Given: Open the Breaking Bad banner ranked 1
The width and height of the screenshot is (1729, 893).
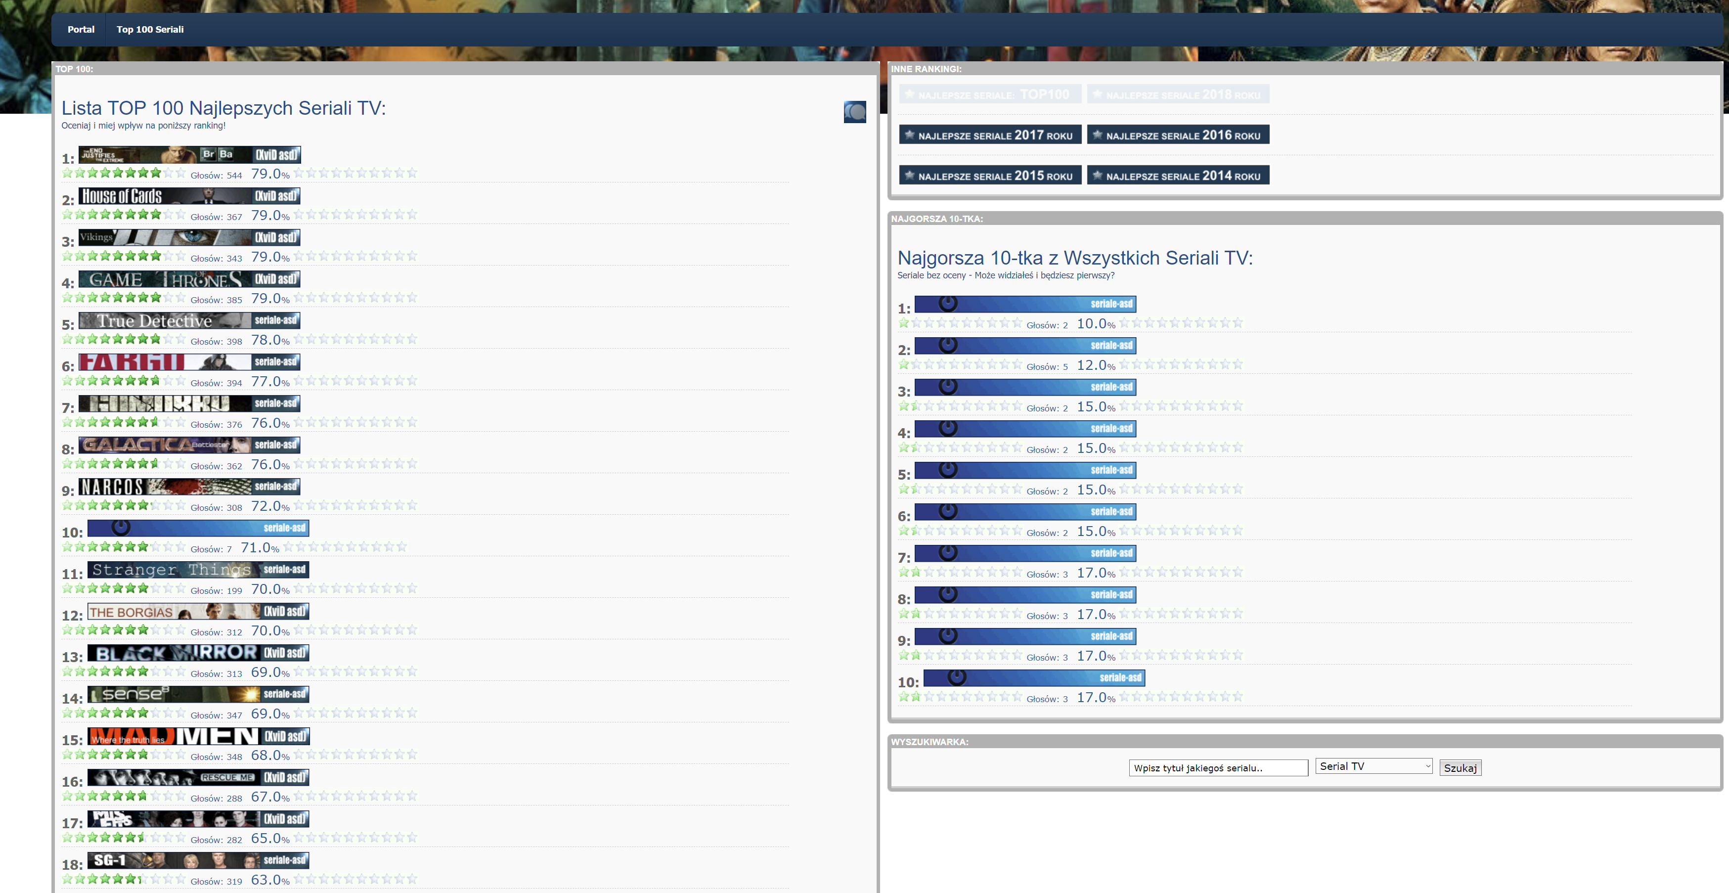Looking at the screenshot, I should (x=189, y=154).
